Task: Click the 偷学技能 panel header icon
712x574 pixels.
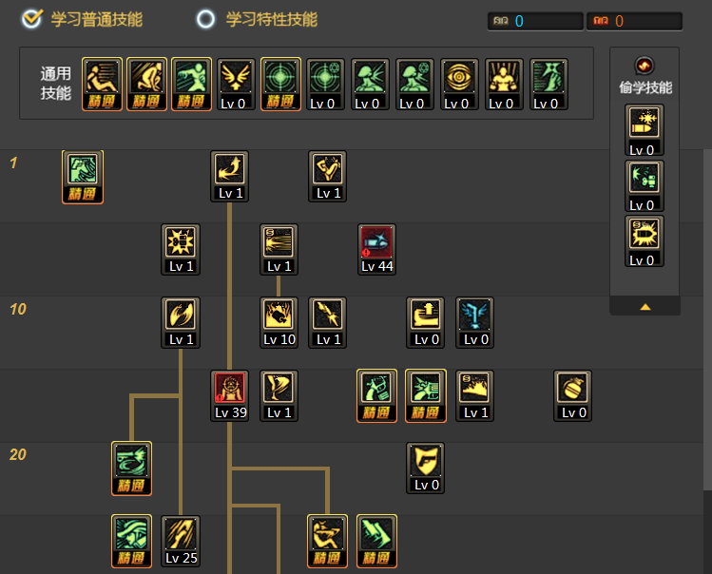Action: pos(645,66)
